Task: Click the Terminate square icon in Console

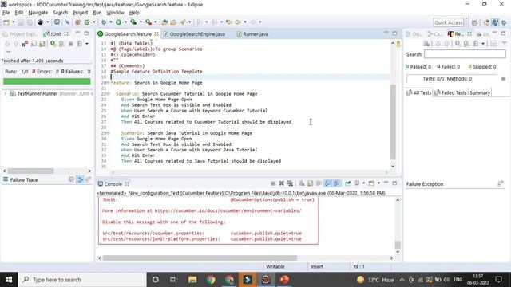Action: (273, 183)
